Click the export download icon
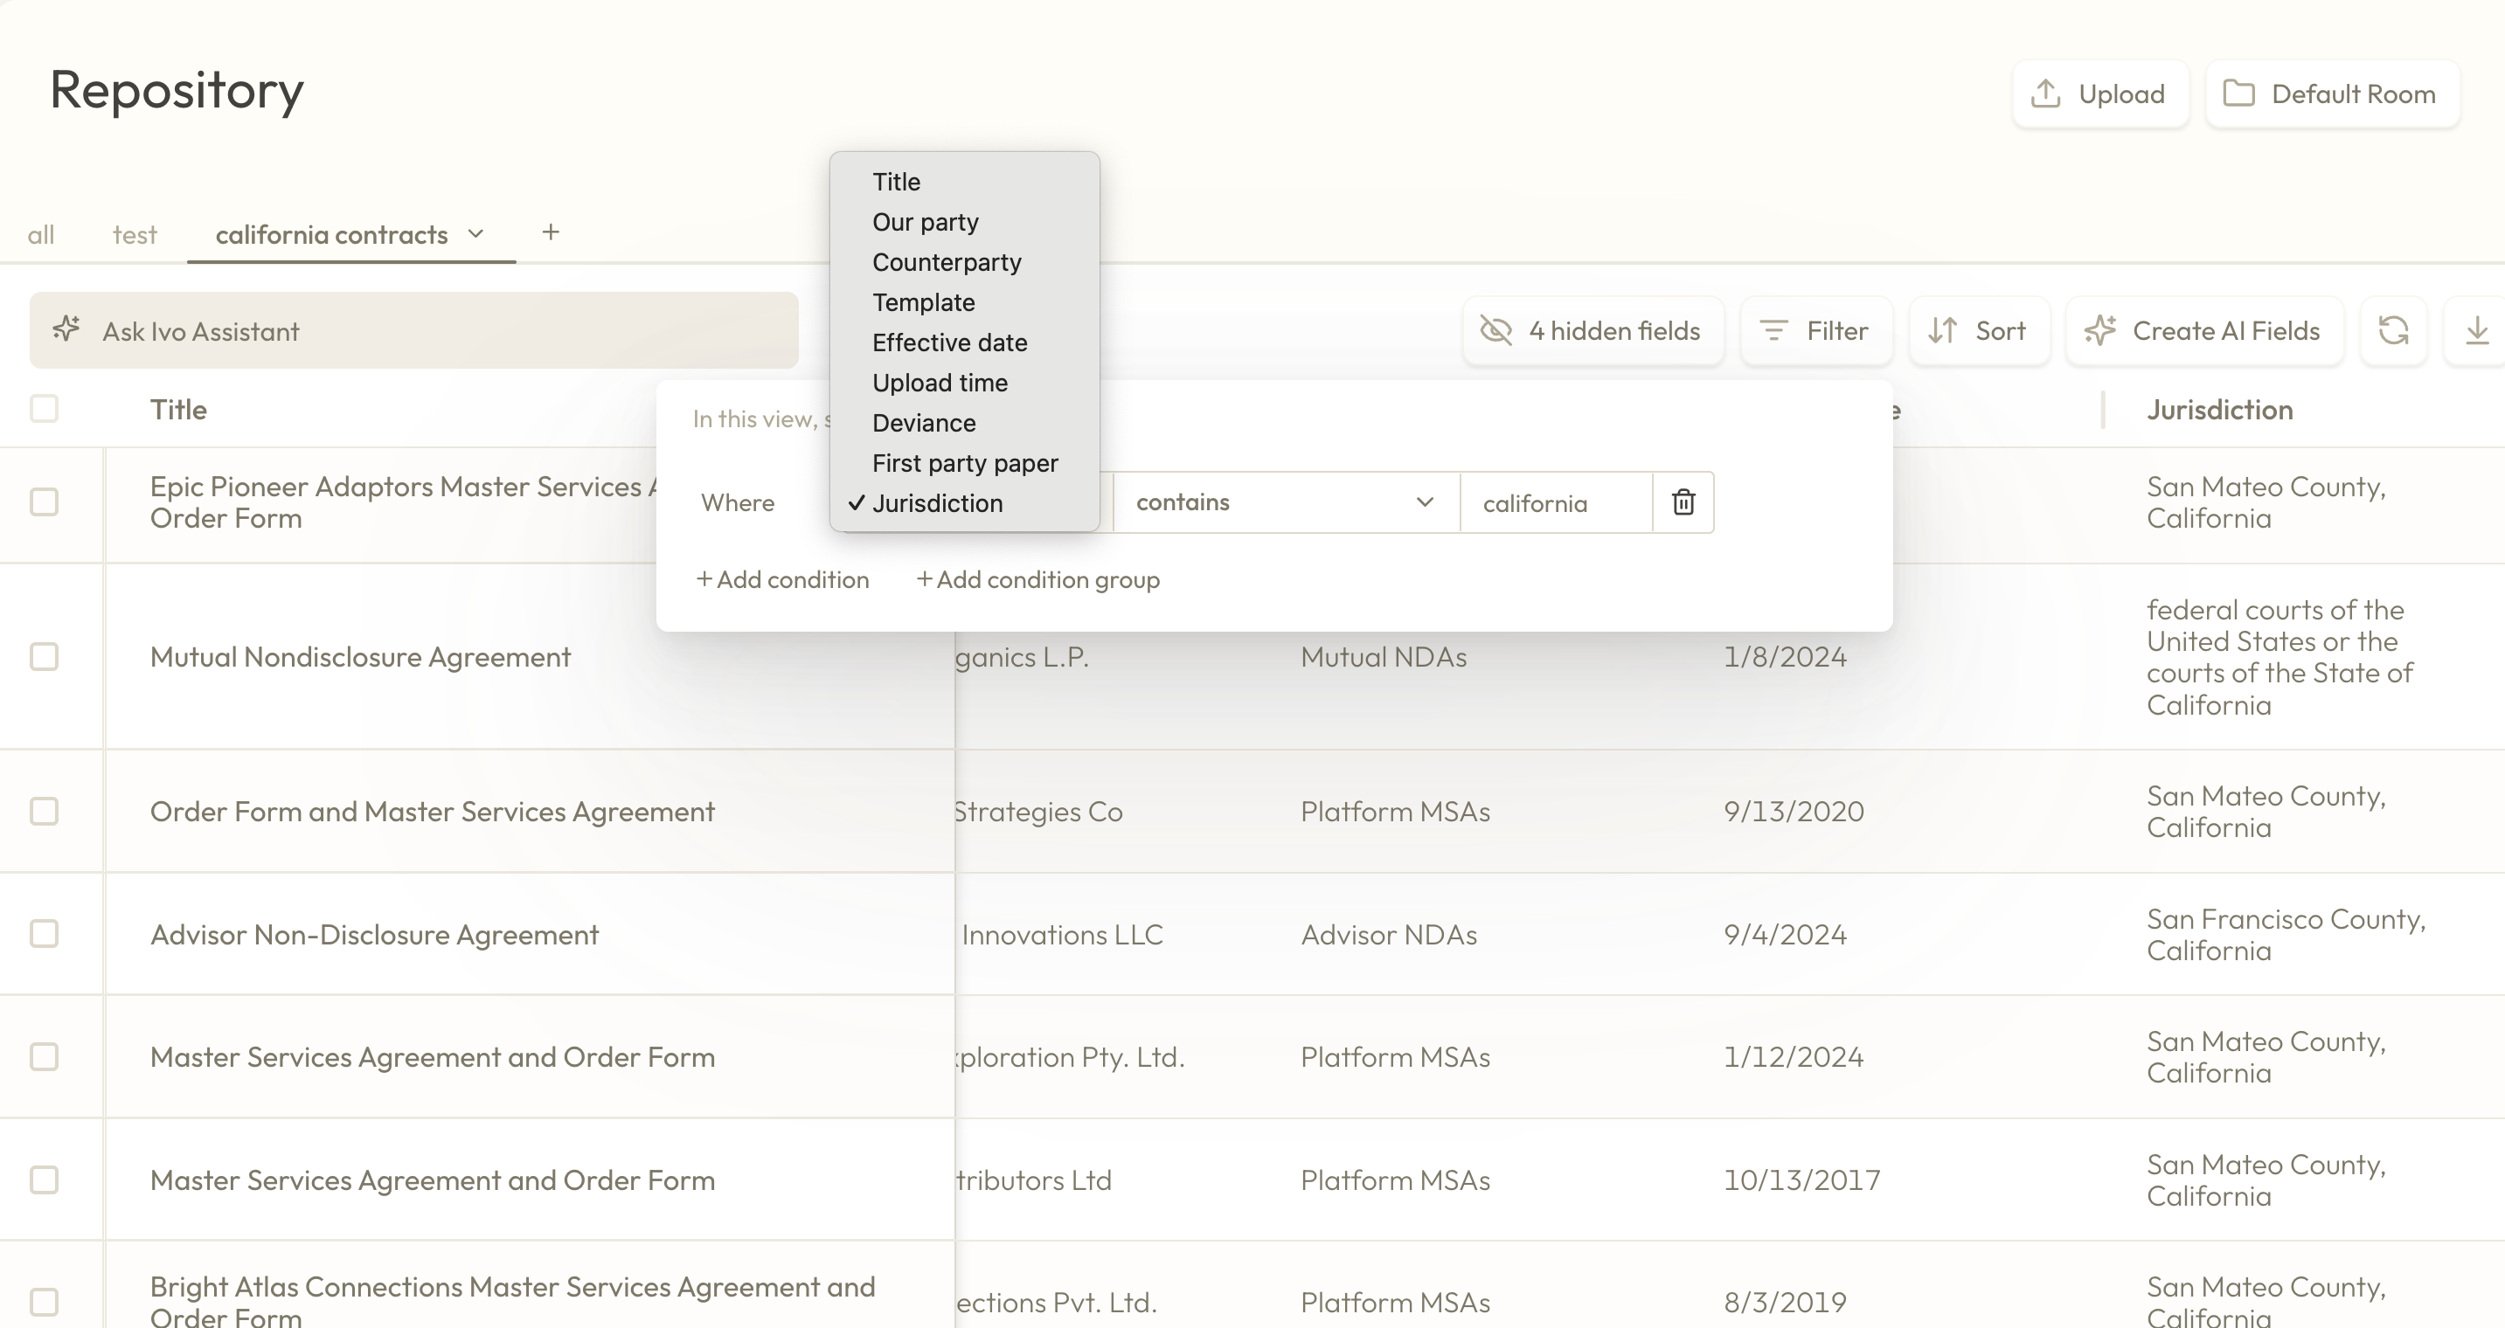Screen dimensions: 2505x1328 click(2479, 330)
